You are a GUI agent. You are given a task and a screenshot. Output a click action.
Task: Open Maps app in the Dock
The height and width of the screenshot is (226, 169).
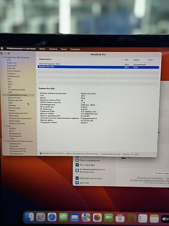tap(86, 217)
